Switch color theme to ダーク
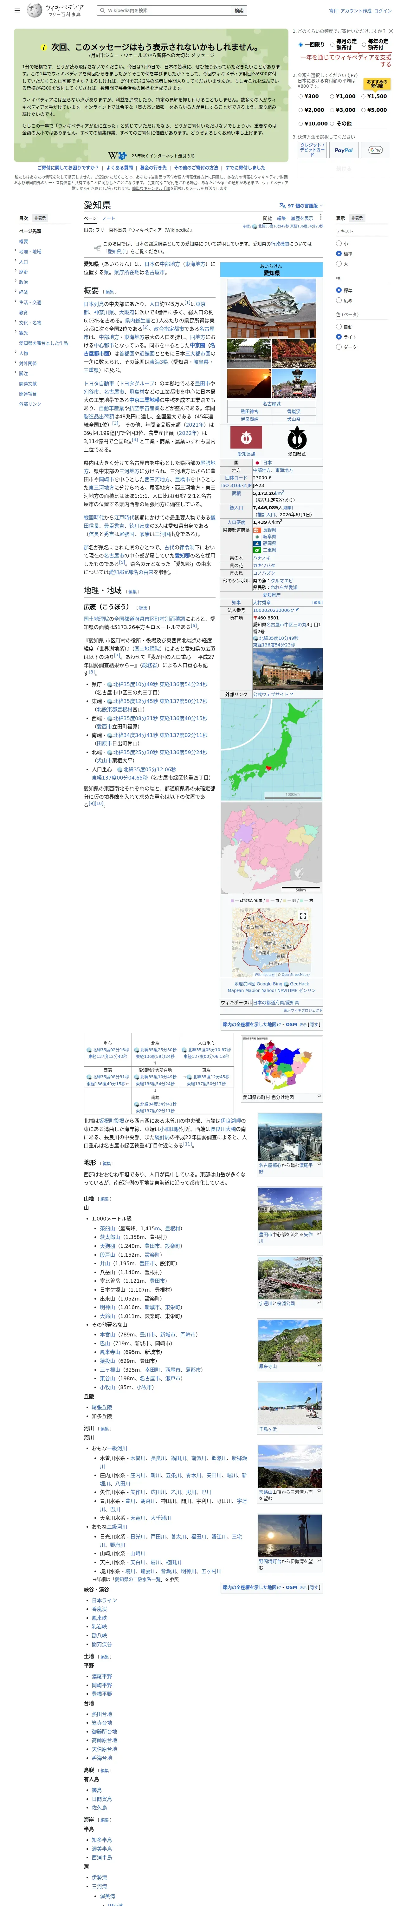This screenshot has width=407, height=1906. pyautogui.click(x=339, y=347)
